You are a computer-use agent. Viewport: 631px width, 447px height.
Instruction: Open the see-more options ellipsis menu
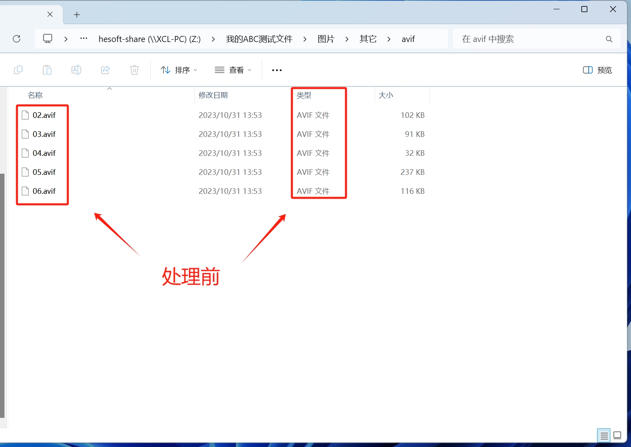[277, 69]
